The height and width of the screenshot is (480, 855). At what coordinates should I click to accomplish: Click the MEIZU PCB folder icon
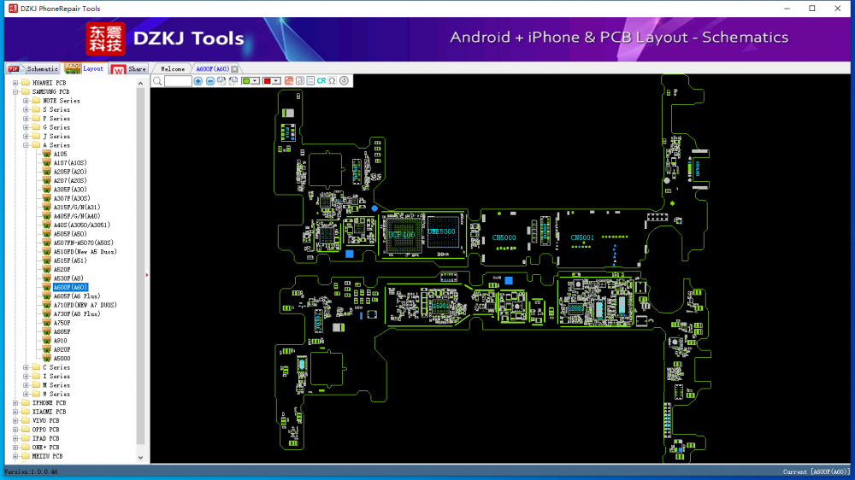(x=26, y=456)
